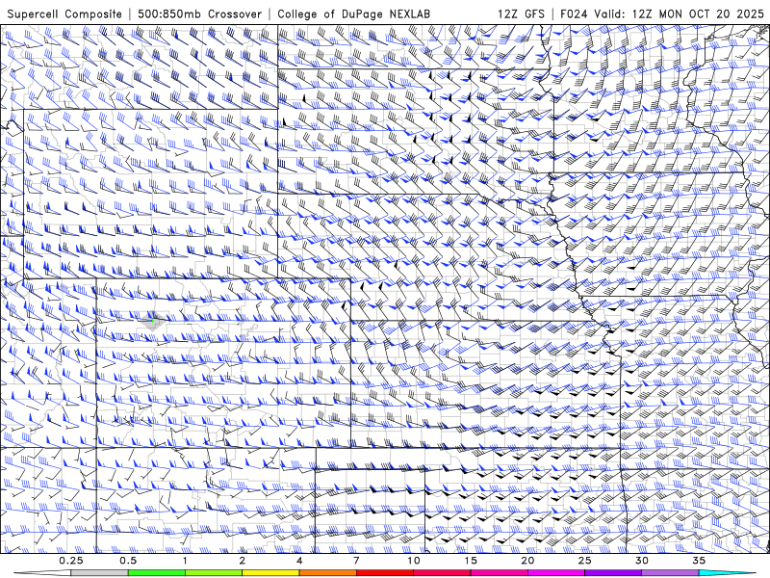
Task: Click the legend value 10
Action: [x=414, y=561]
